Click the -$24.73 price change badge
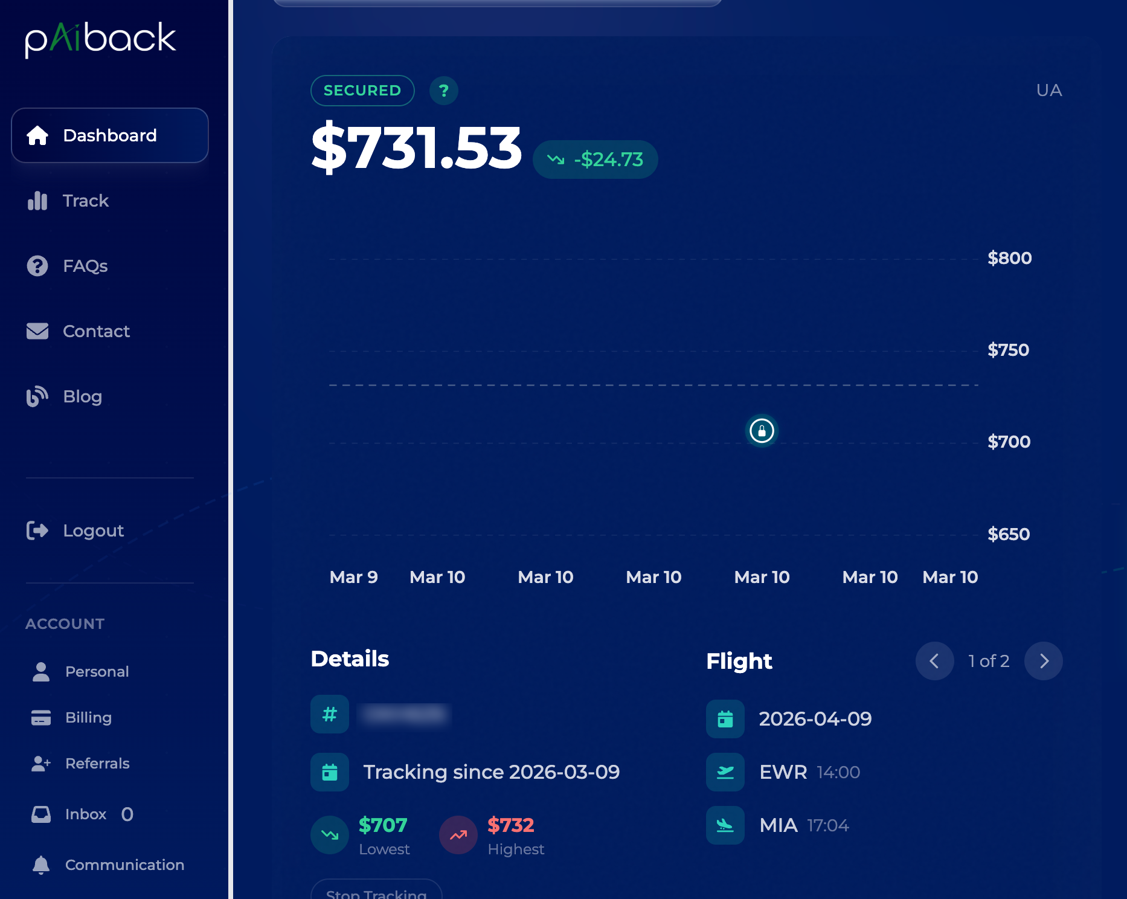Screen dimensions: 1127x899 pyautogui.click(x=595, y=159)
